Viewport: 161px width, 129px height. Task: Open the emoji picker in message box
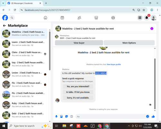(147, 116)
